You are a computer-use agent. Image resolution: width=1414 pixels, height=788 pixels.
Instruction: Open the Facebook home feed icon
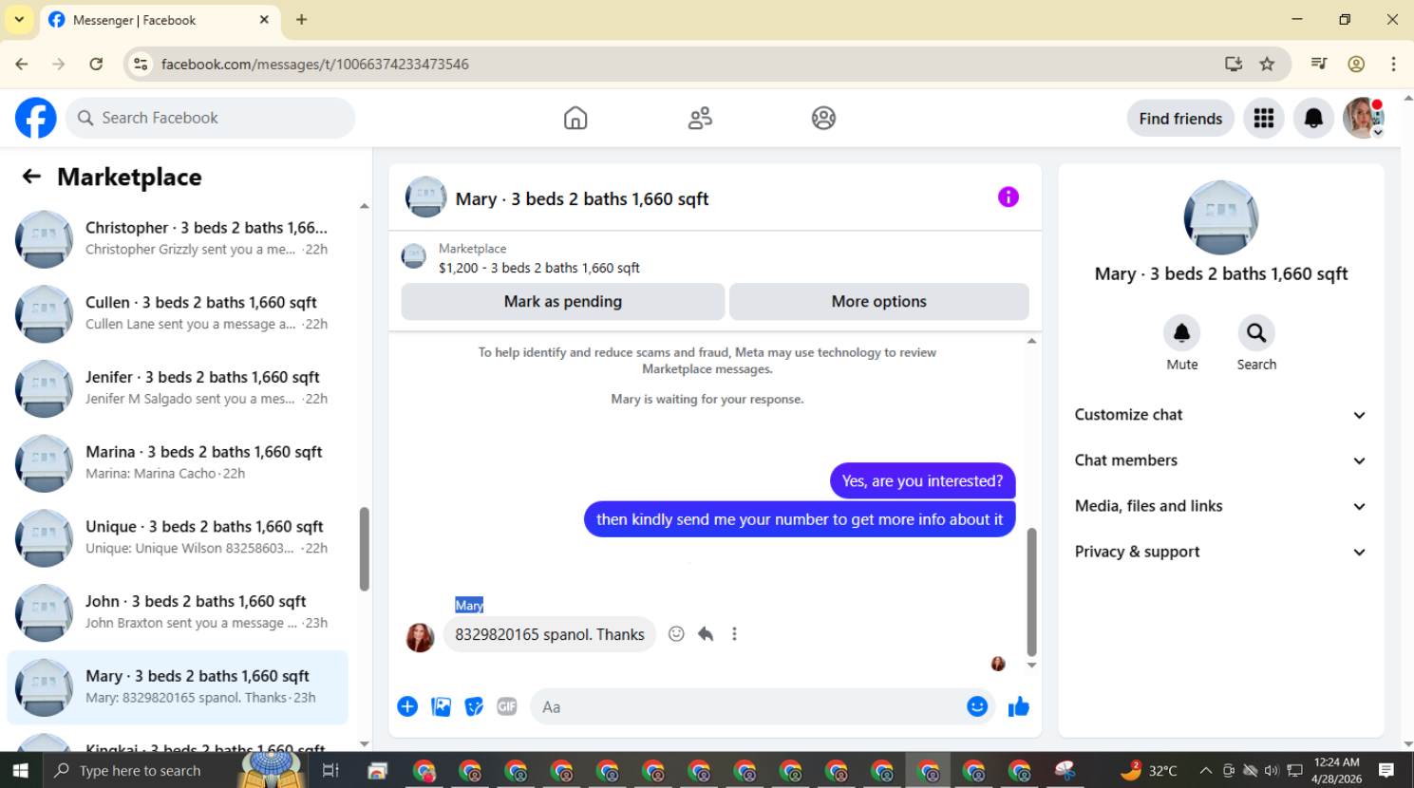(x=575, y=118)
